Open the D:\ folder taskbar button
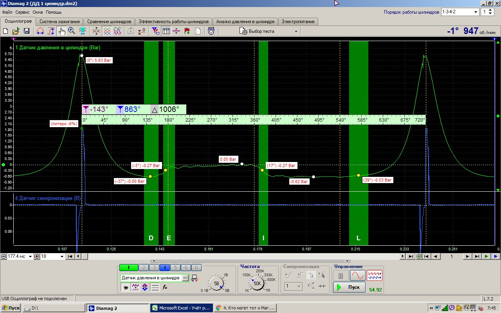 54,308
